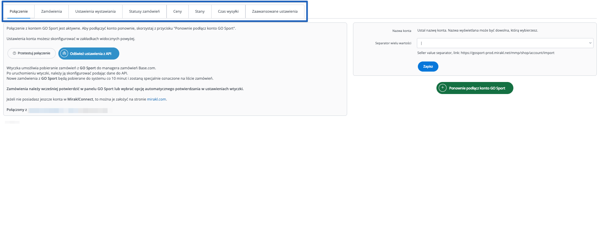Switch to the Zamówienia tab
This screenshot has width=603, height=244.
pyautogui.click(x=51, y=11)
